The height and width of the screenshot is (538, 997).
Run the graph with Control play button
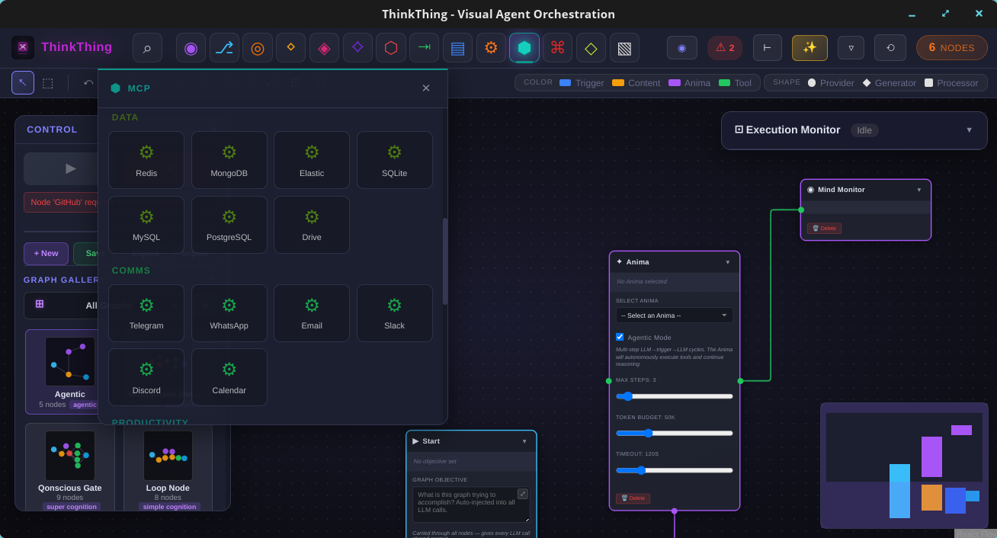click(x=70, y=168)
